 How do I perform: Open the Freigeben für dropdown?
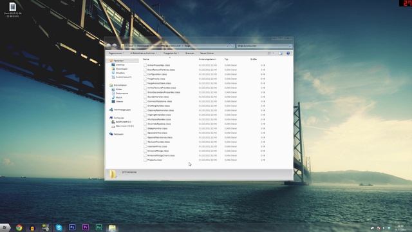click(x=171, y=53)
